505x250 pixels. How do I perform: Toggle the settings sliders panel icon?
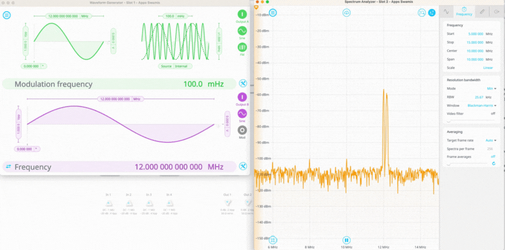[x=432, y=13]
